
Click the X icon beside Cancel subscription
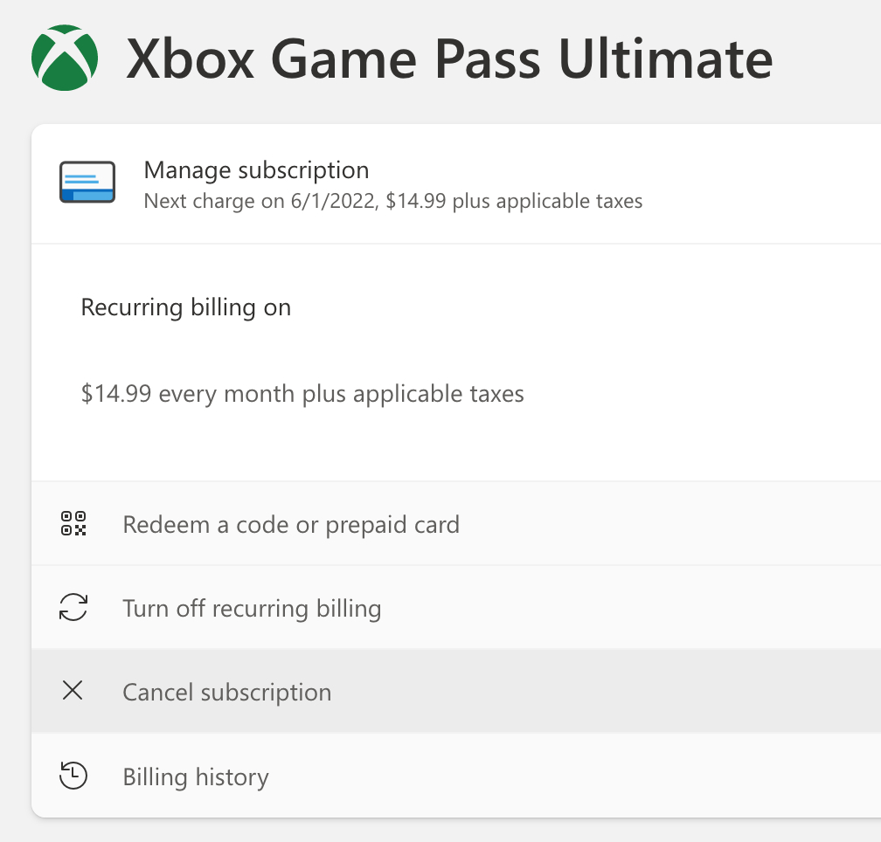[x=74, y=691]
